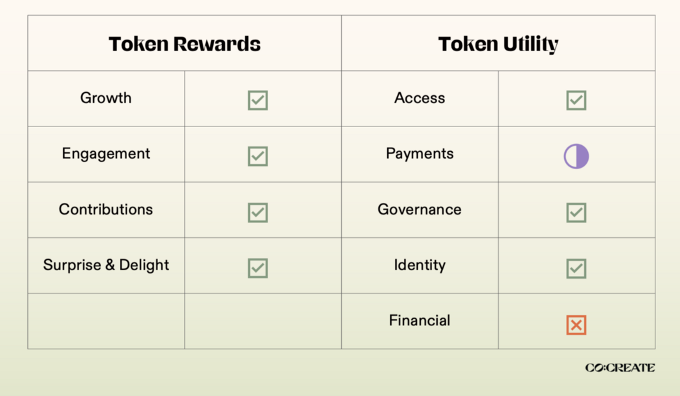Click the Governance label
Image resolution: width=680 pixels, height=396 pixels.
click(420, 209)
